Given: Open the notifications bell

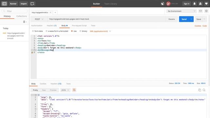Looking at the screenshot, I should pyautogui.click(x=195, y=4).
